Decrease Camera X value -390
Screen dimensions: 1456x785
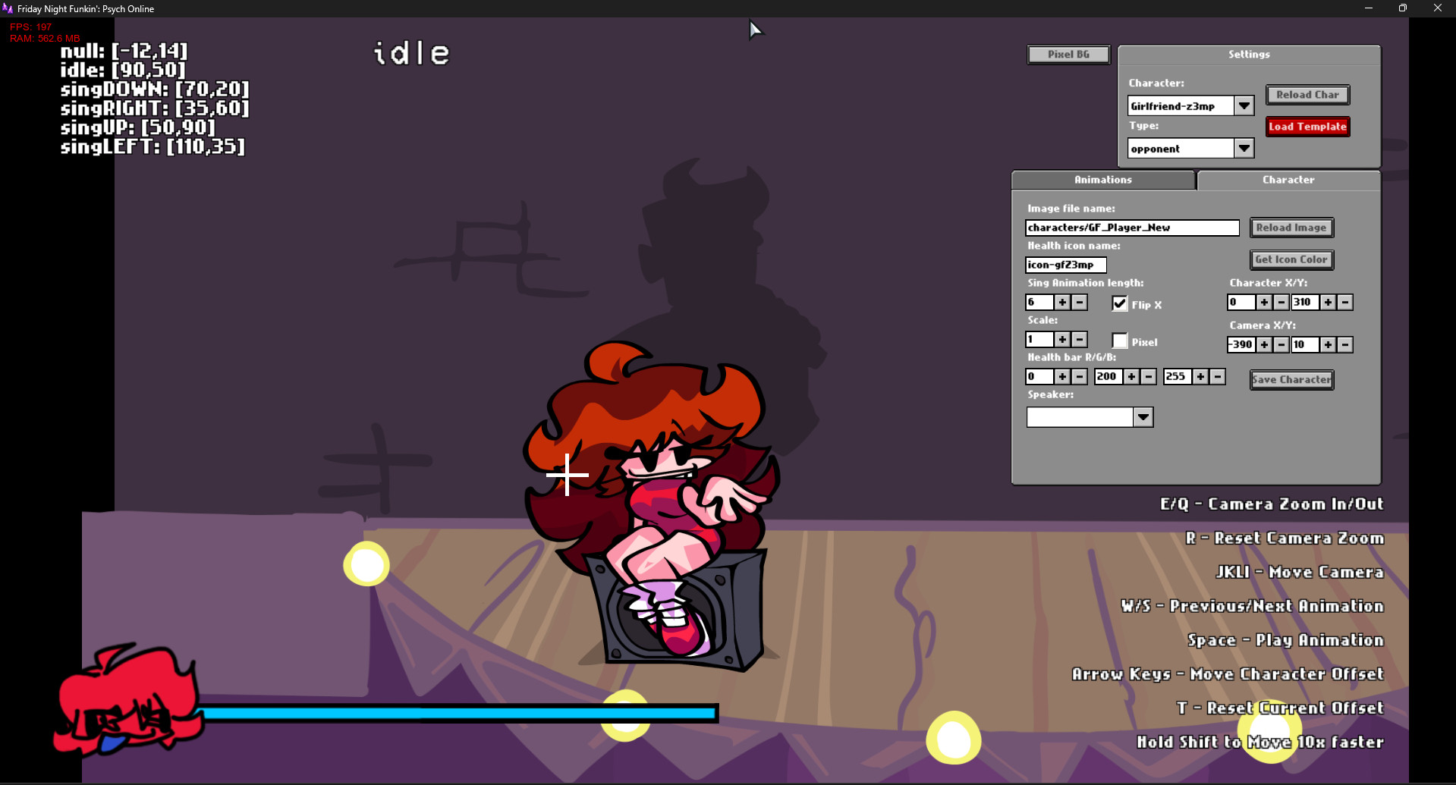coord(1281,344)
